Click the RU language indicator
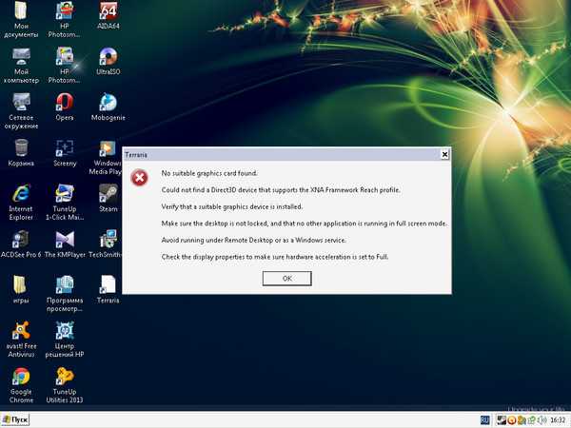This screenshot has height=428, width=571. click(x=484, y=420)
